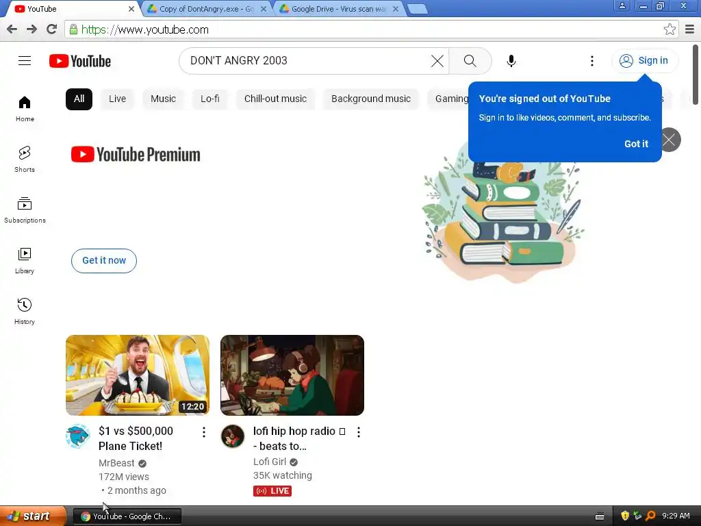Viewport: 701px width, 526px height.
Task: Click the Chrome profile user icon
Action: click(x=622, y=5)
